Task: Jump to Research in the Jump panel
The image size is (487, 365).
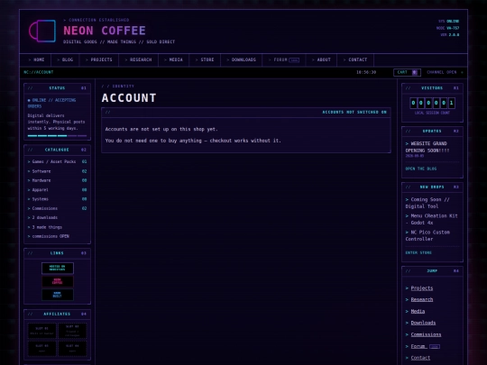Action: tap(422, 299)
